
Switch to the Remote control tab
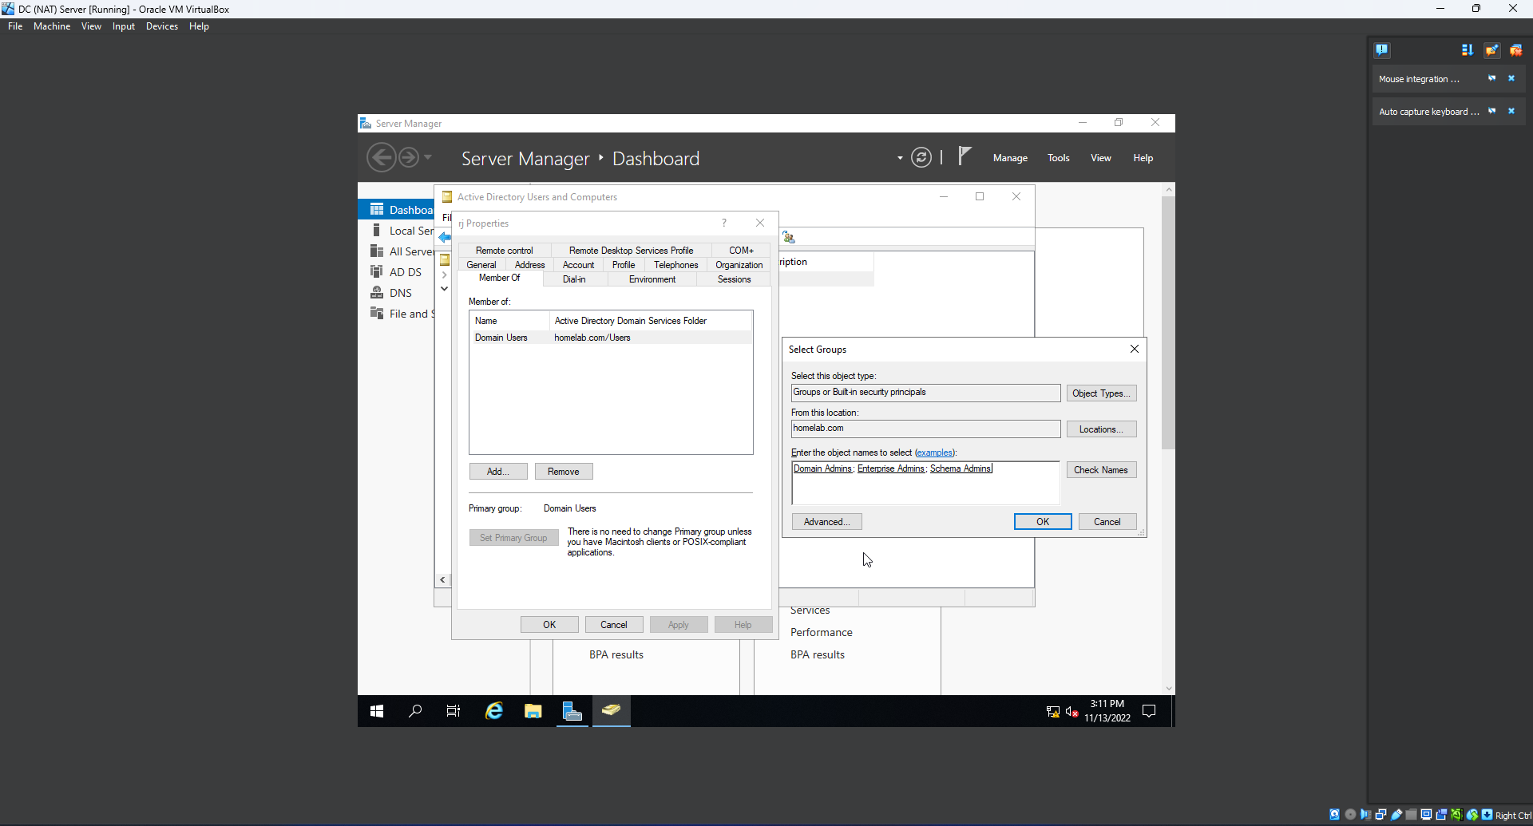point(505,251)
